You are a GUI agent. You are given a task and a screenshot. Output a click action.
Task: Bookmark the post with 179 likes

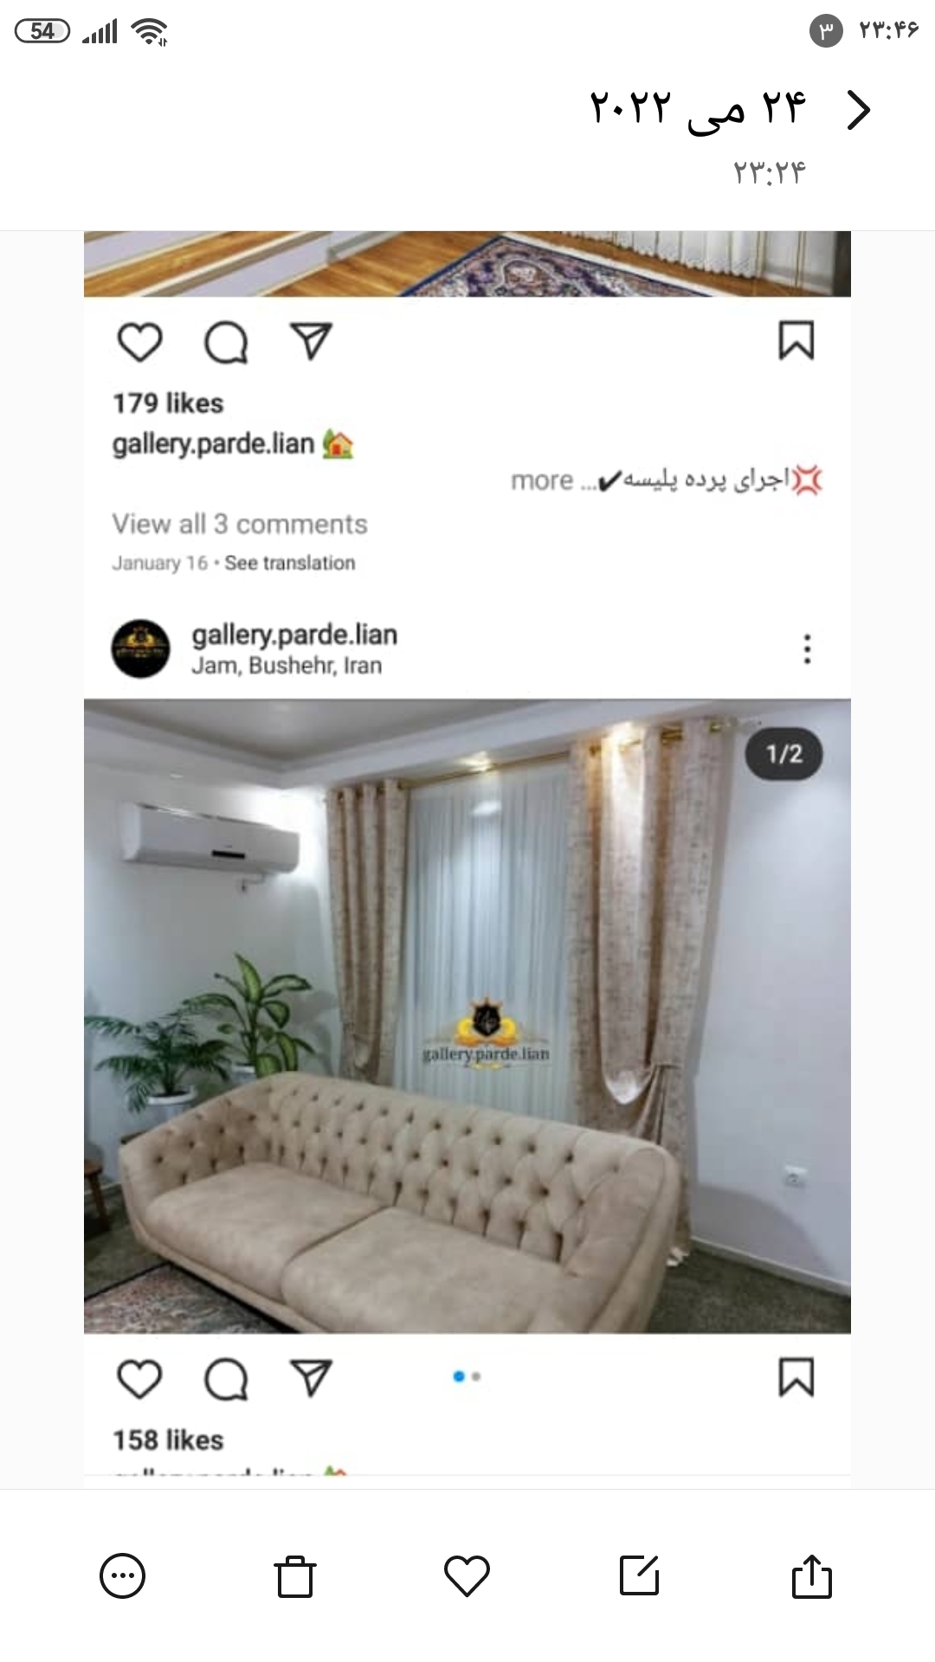[796, 341]
